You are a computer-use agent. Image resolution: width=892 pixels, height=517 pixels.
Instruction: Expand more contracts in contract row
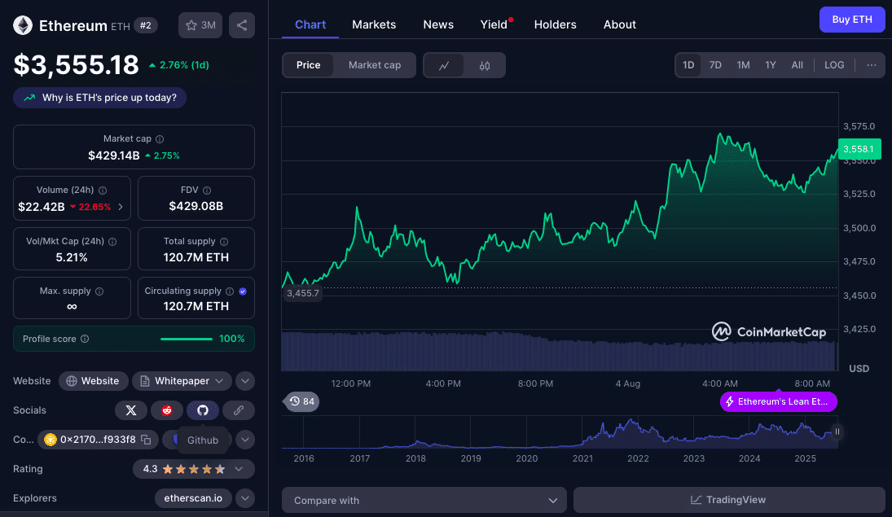pyautogui.click(x=245, y=440)
